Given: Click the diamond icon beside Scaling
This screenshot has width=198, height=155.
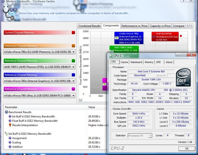Looking at the screenshot, I should [10, 142].
